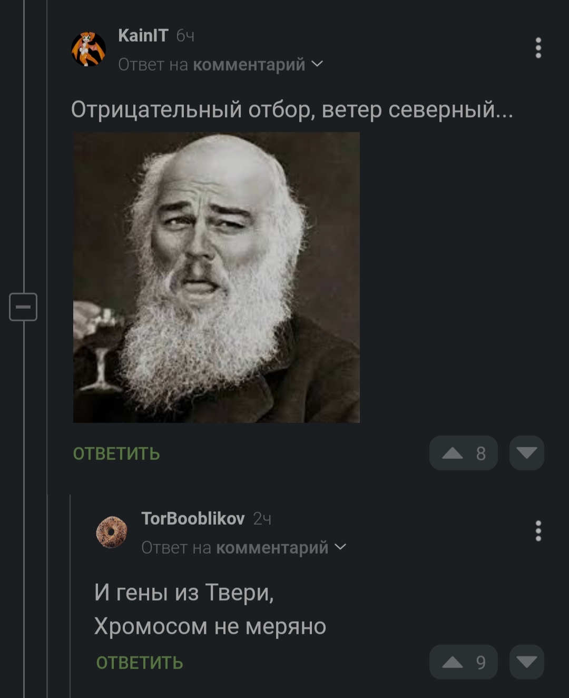The width and height of the screenshot is (569, 698).
Task: Reply to TorBooblikov via ОТВЕТИТЬ
Action: (x=140, y=663)
